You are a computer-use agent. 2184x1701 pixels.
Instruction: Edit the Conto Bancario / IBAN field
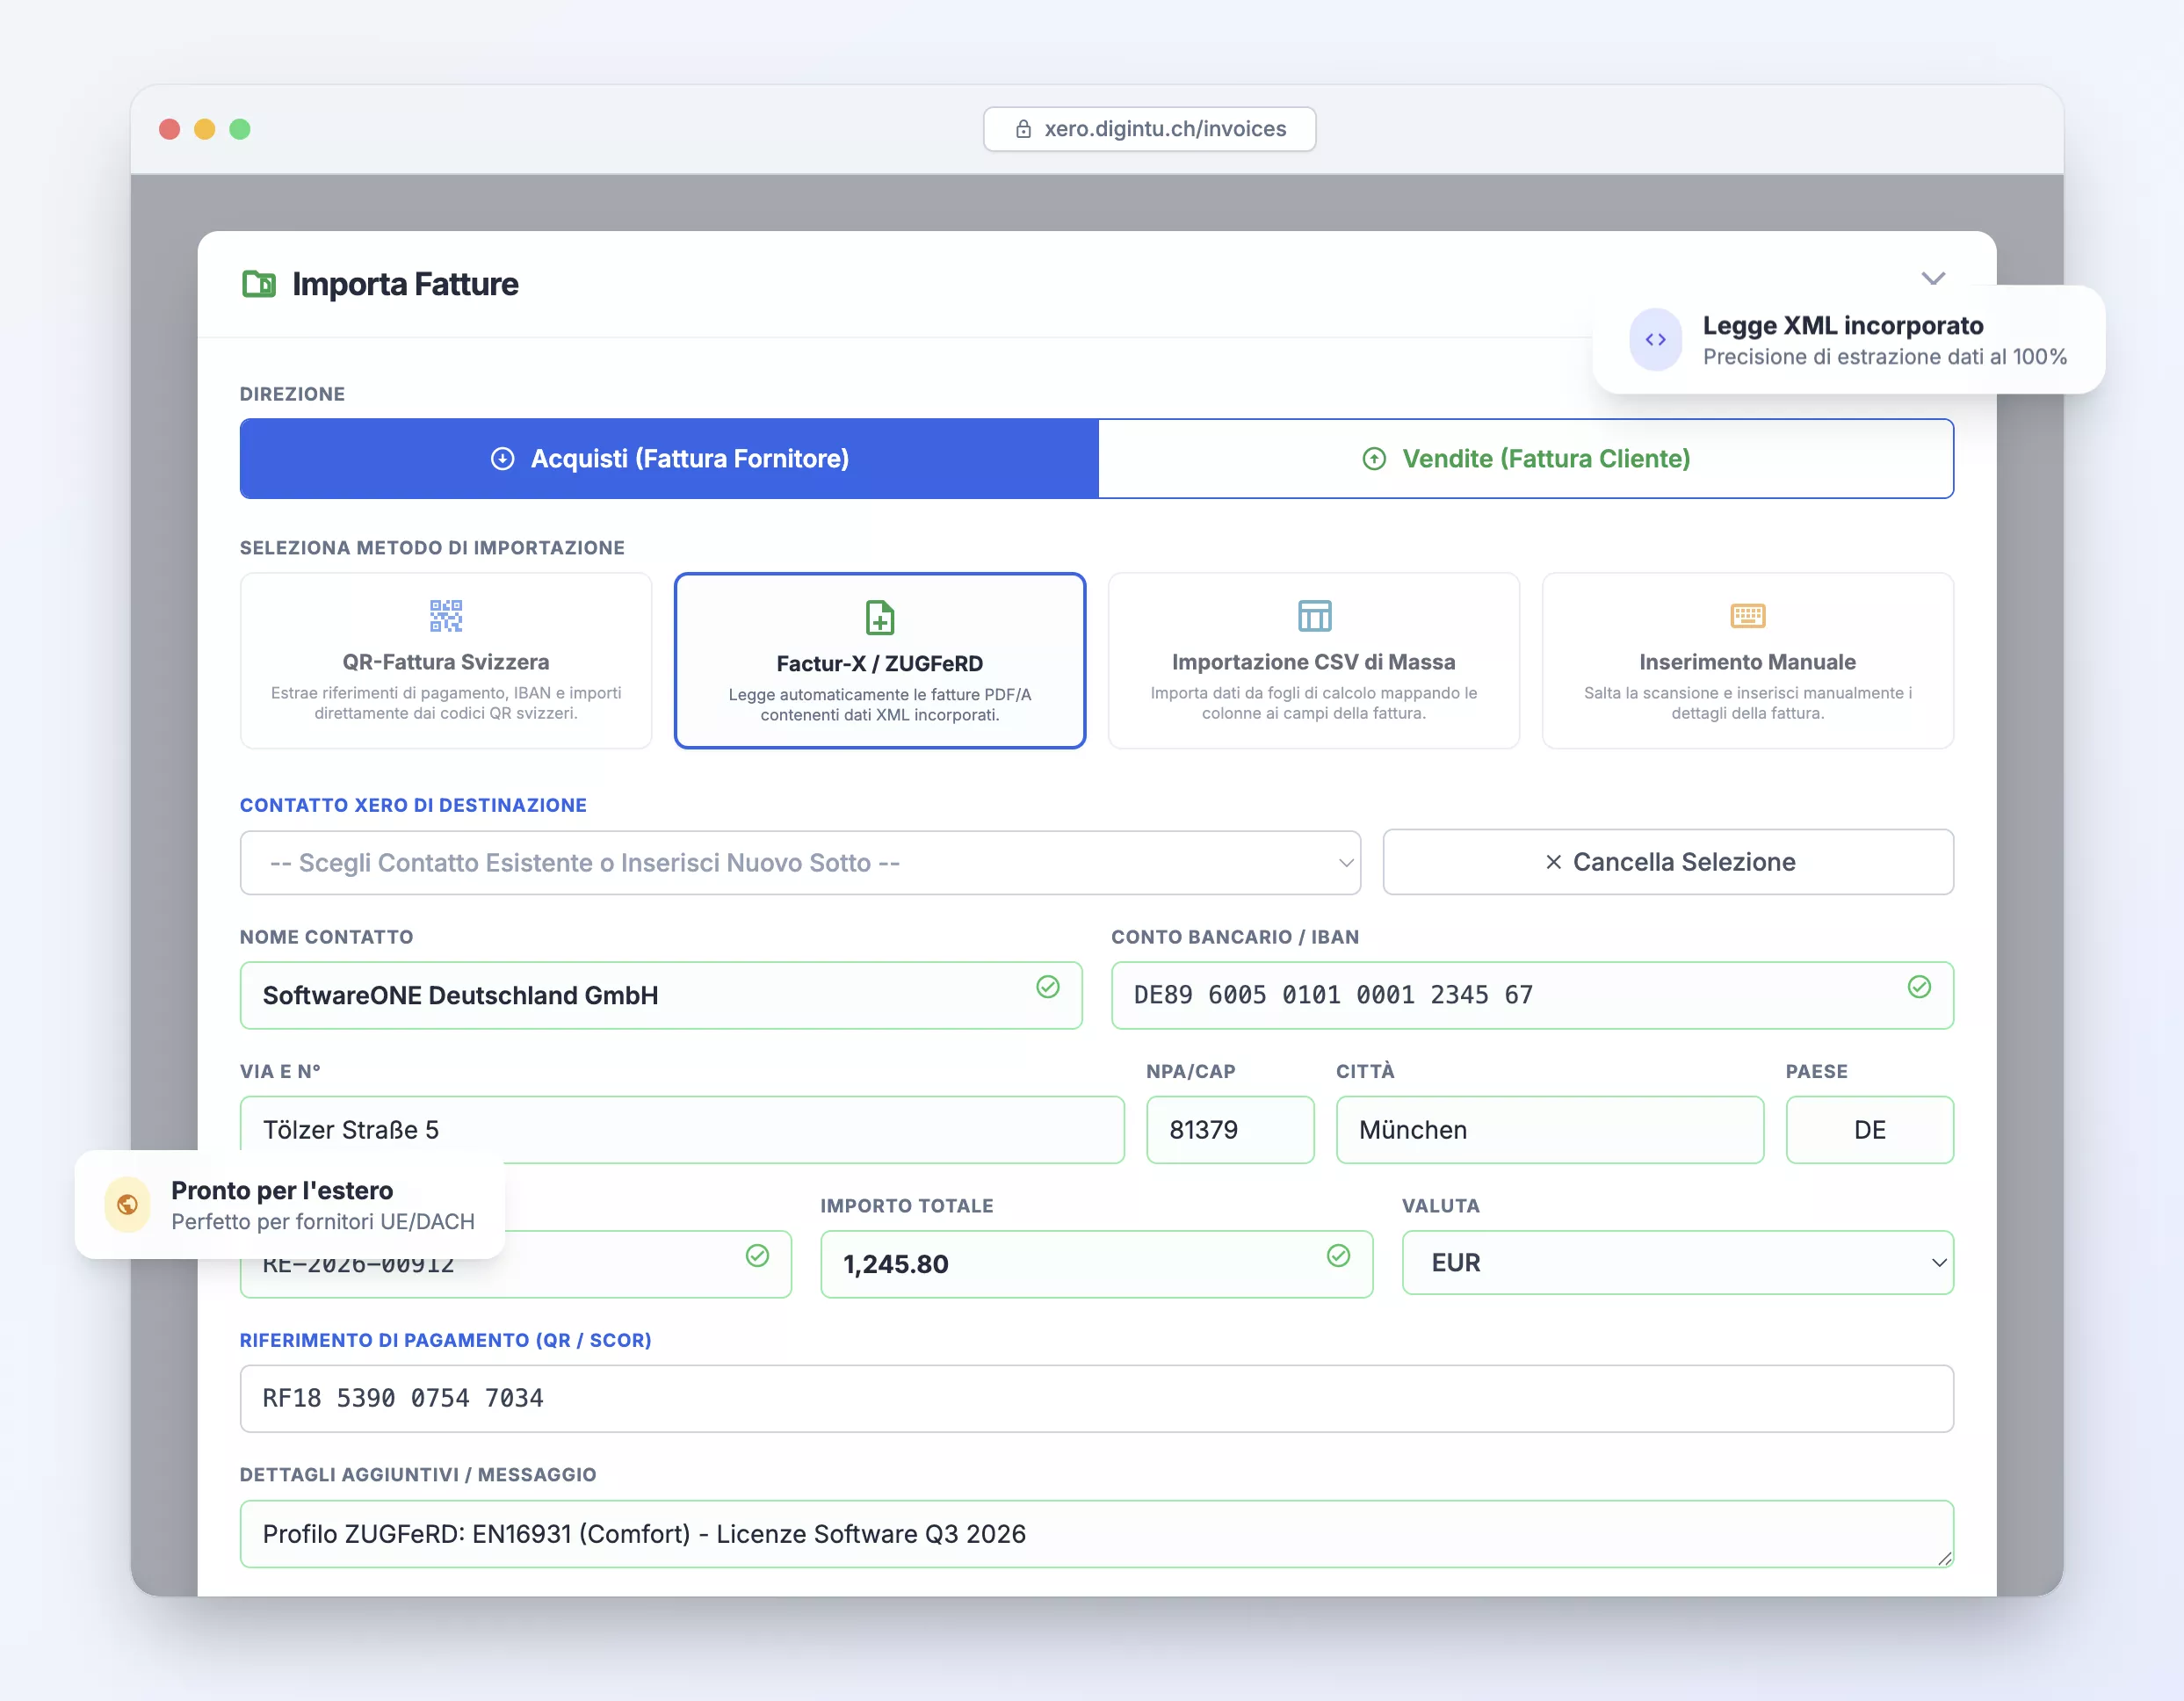(1532, 996)
